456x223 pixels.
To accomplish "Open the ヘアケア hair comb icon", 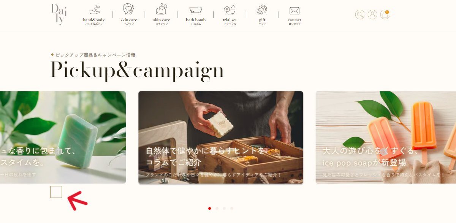I will point(128,9).
